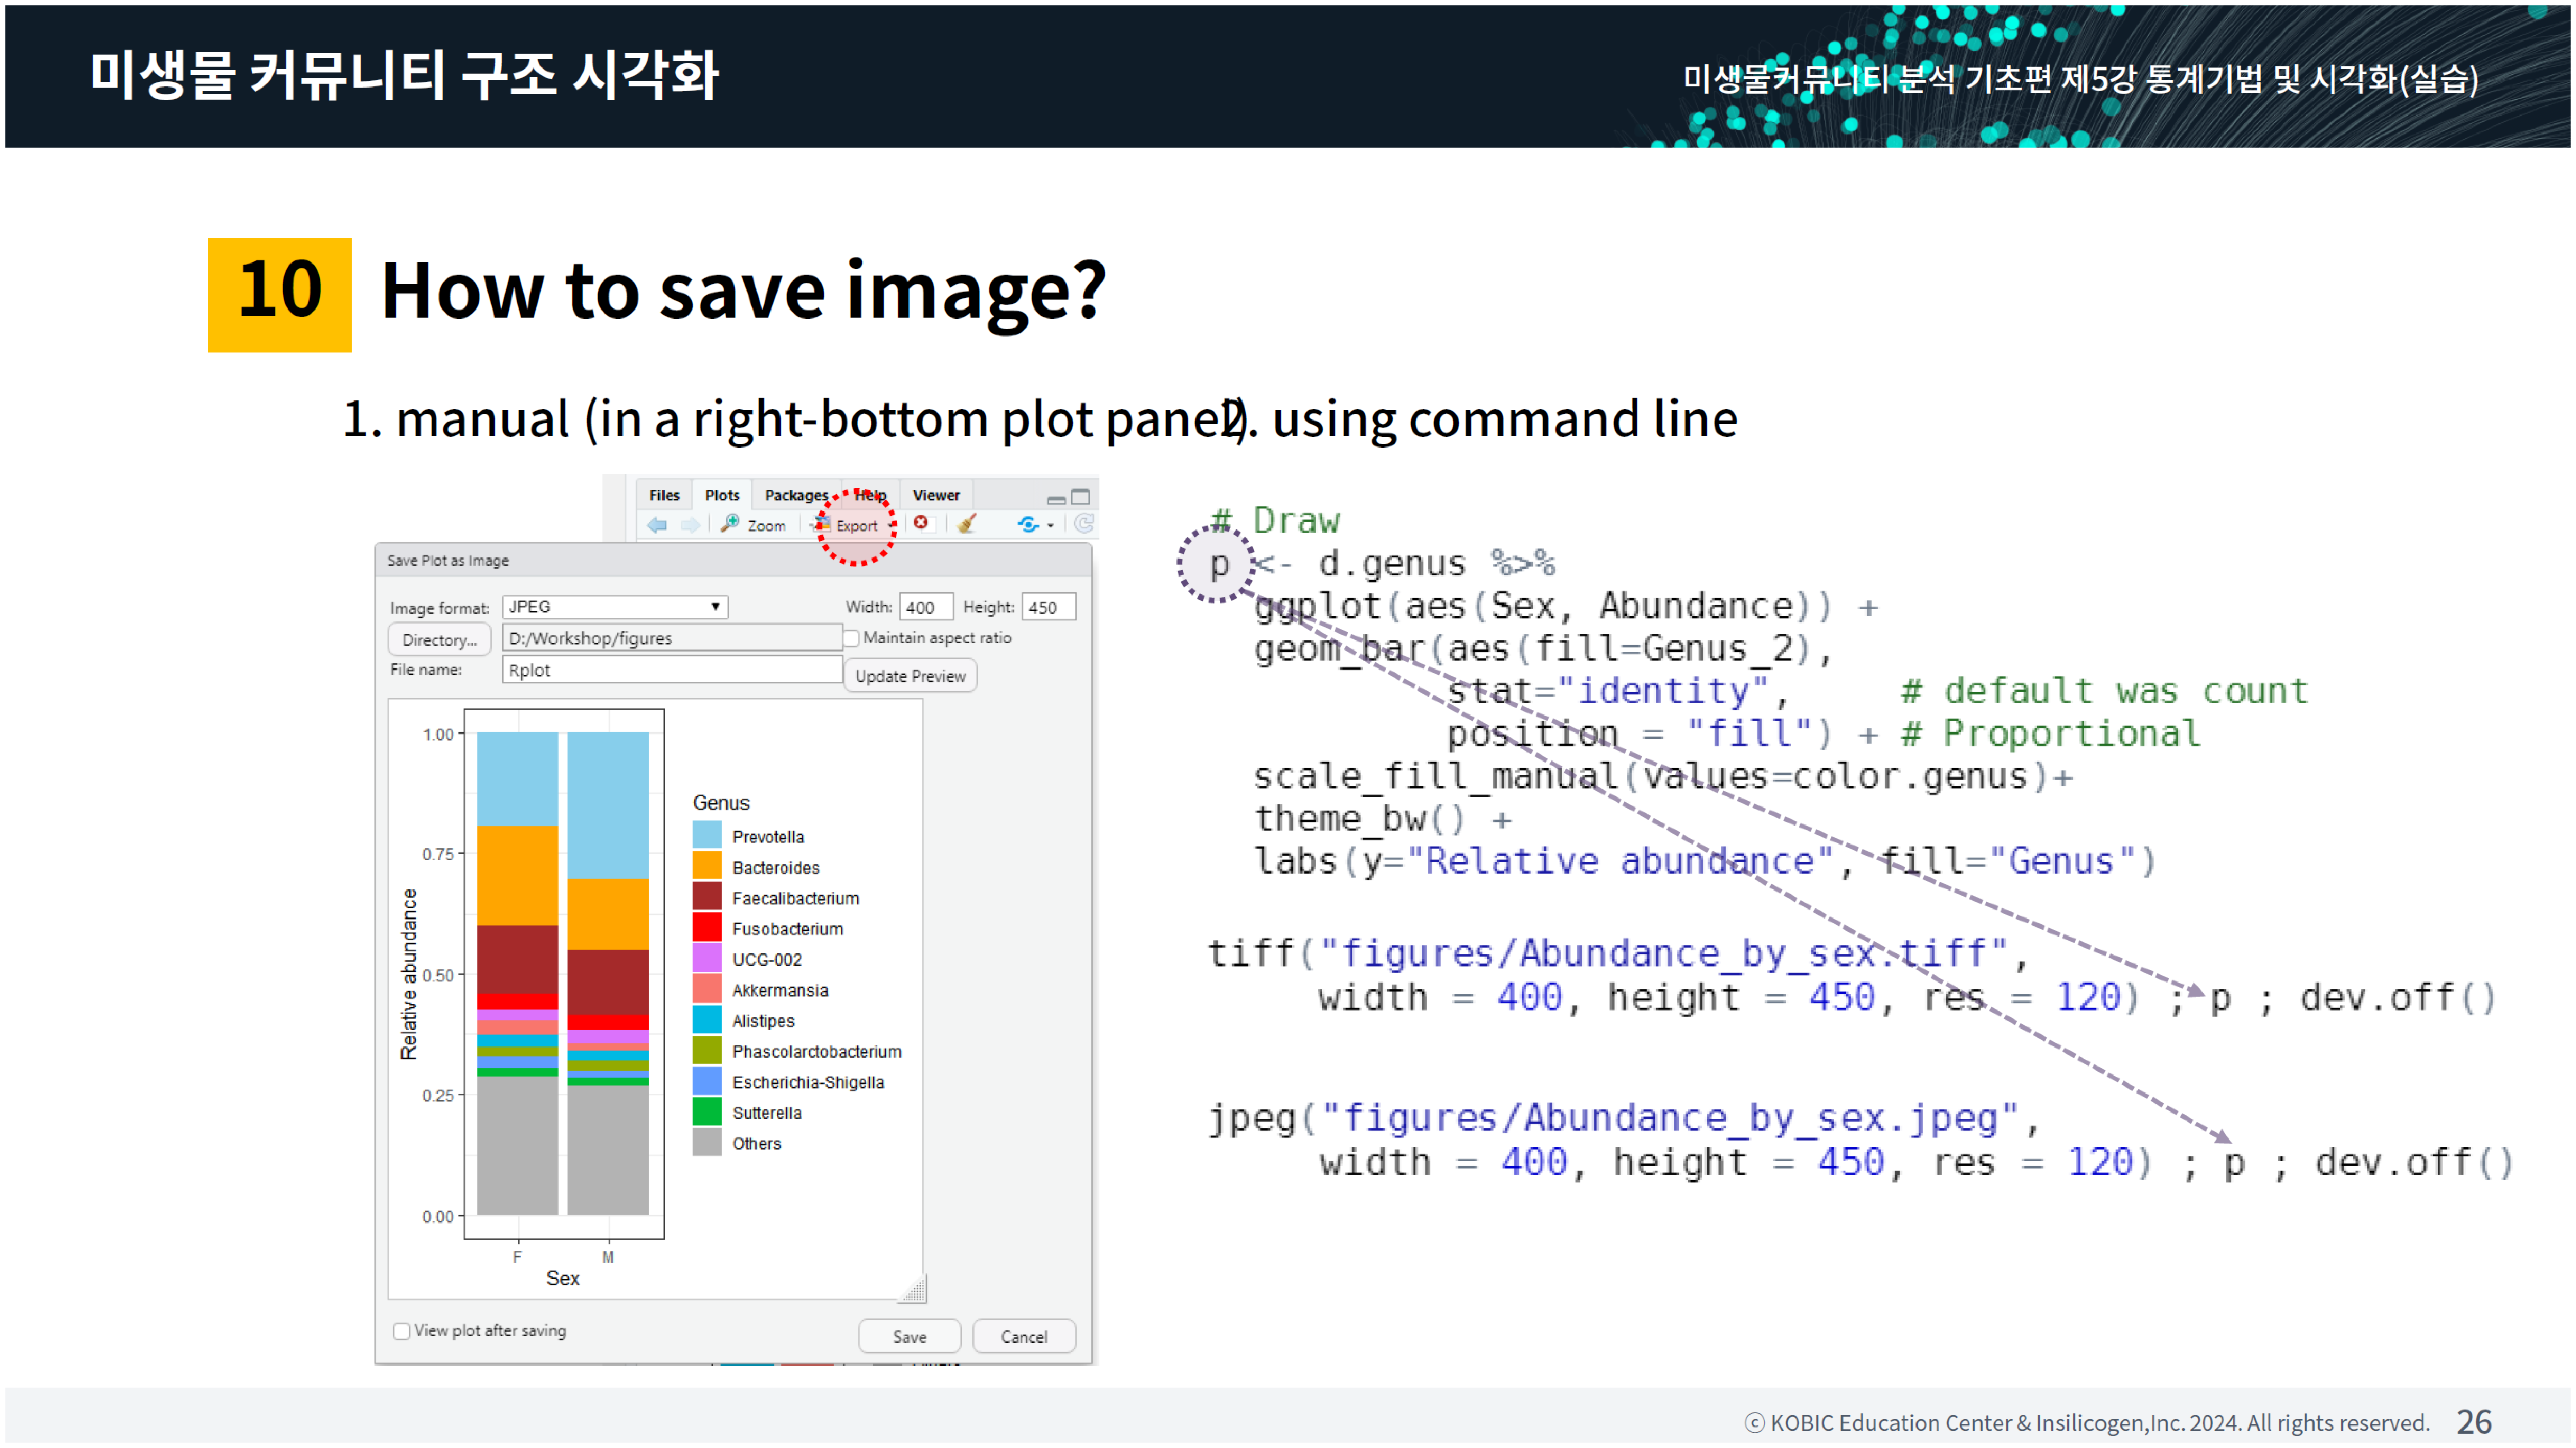This screenshot has height=1448, width=2576.
Task: Click the Prevotella segment of the M bar
Action: (608, 805)
